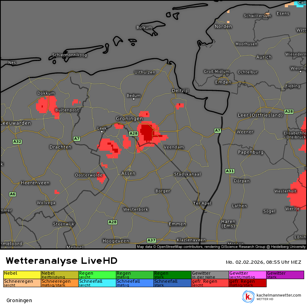Click the Groningen city label on map

coord(129,119)
